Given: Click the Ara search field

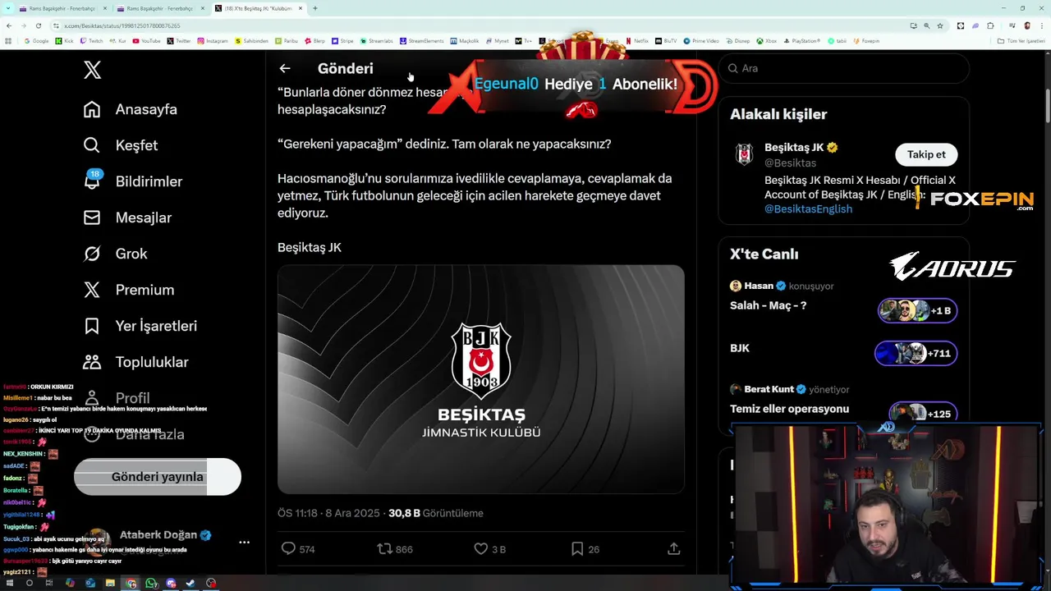Looking at the screenshot, I should 844,68.
